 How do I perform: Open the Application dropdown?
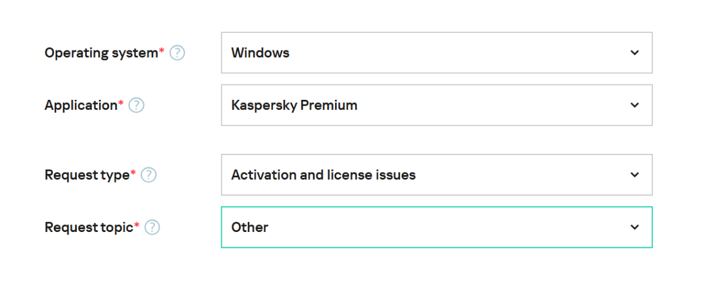pyautogui.click(x=436, y=105)
